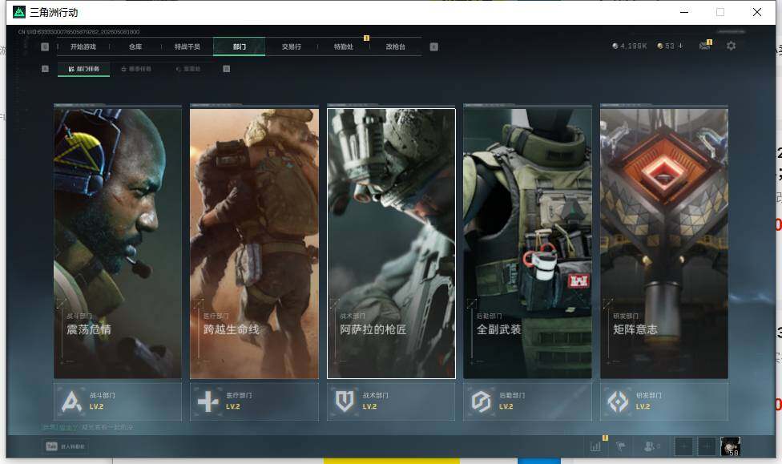Switch to the 改枪台 tab
This screenshot has width=782, height=464.
[x=395, y=47]
